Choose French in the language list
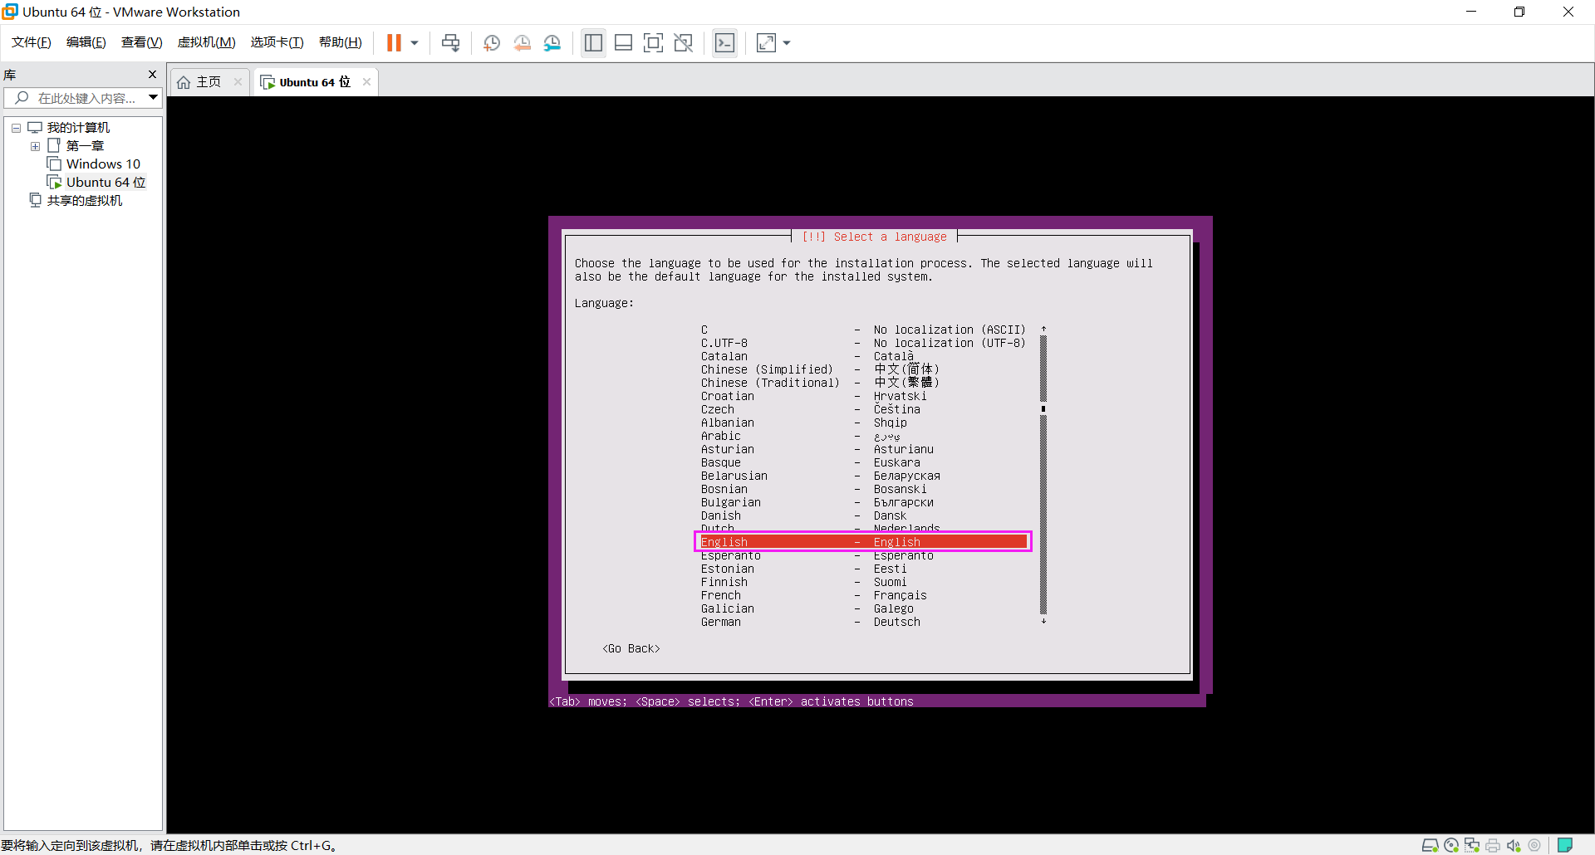 (863, 595)
